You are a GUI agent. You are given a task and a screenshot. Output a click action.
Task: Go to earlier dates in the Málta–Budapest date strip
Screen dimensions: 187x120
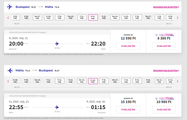point(8,81)
